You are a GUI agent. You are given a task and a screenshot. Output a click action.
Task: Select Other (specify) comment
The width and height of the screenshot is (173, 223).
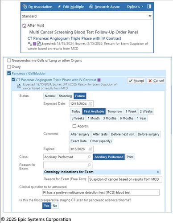tap(101, 141)
